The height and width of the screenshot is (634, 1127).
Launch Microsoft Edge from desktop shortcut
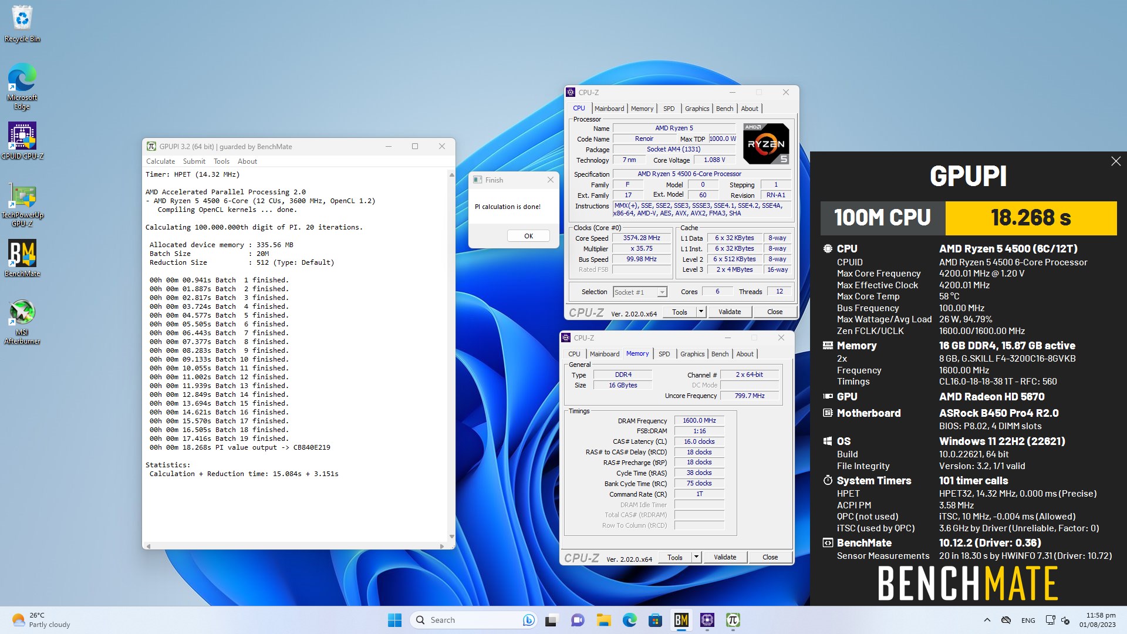(22, 86)
